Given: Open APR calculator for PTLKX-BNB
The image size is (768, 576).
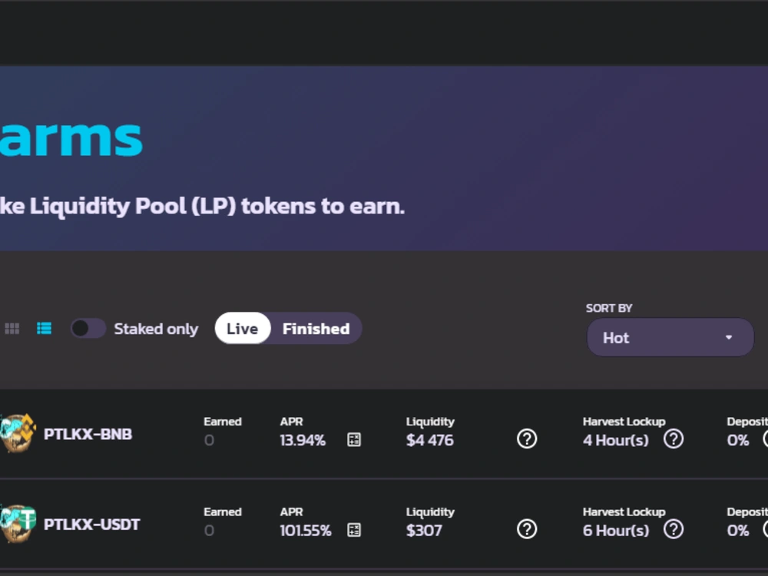Looking at the screenshot, I should tap(354, 440).
